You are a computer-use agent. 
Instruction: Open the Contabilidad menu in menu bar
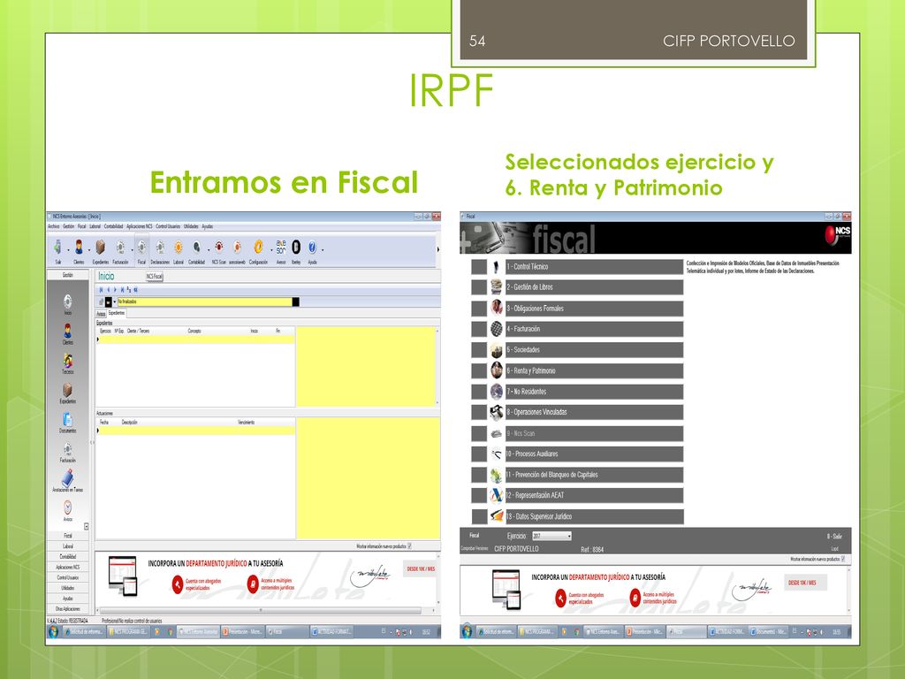113,226
